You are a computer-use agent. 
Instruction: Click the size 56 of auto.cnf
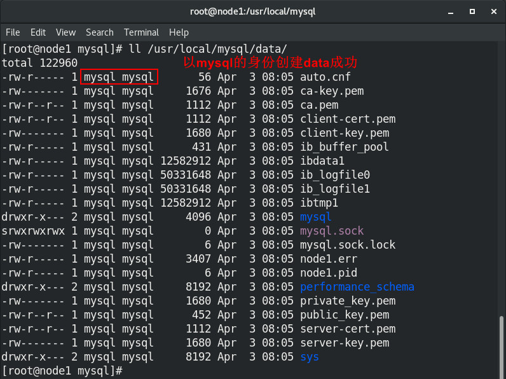click(x=205, y=77)
